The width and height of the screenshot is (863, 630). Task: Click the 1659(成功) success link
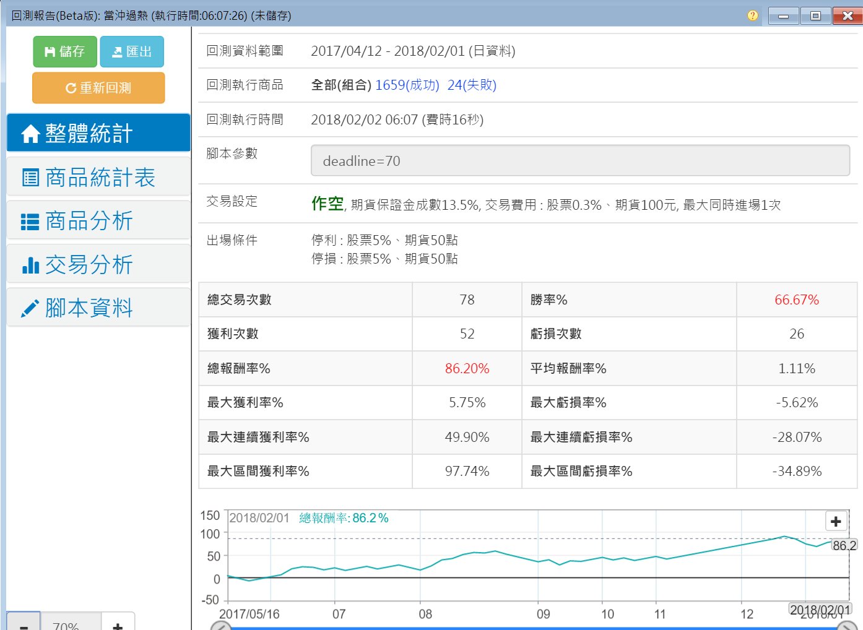click(407, 85)
